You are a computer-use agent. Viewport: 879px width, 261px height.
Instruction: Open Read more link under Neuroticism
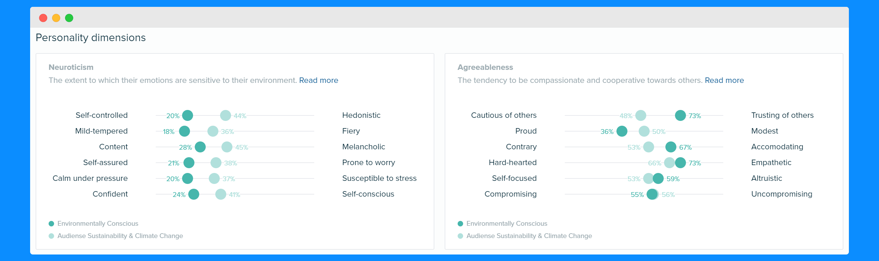(x=318, y=80)
